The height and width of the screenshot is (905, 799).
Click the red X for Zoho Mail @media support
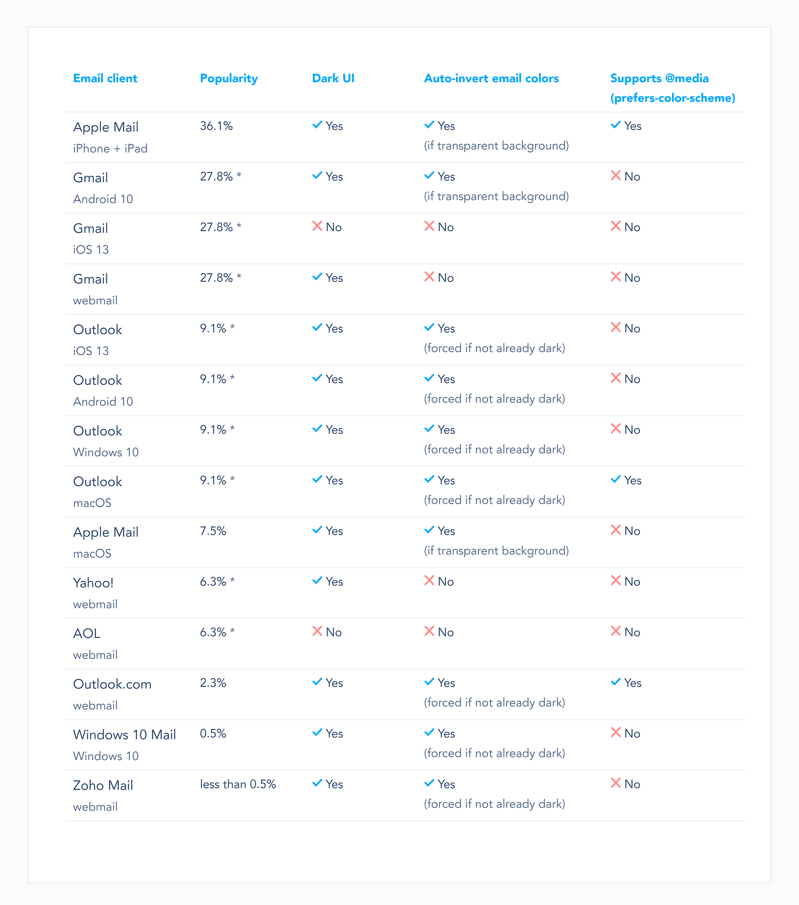click(x=616, y=783)
